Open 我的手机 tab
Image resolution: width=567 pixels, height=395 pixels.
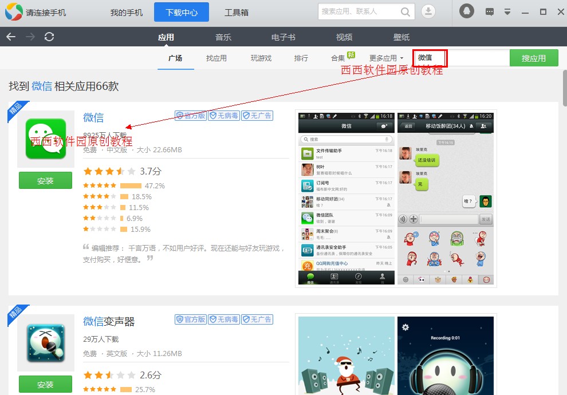coord(126,12)
